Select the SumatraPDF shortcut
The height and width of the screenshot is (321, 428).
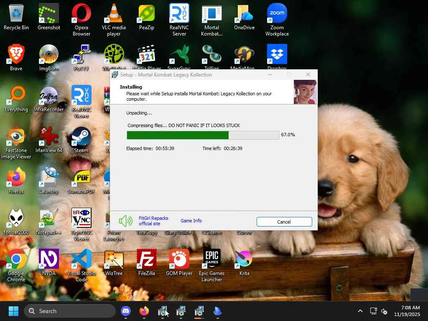point(82,181)
